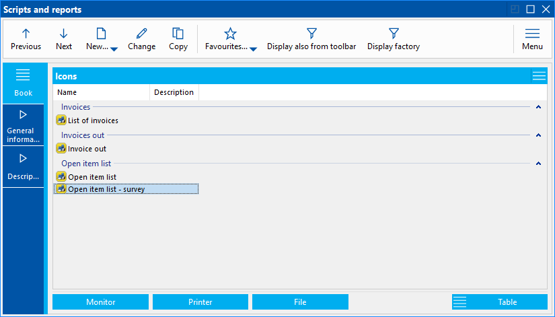Click Open item list - survey icon
This screenshot has width=555, height=317.
coord(61,188)
